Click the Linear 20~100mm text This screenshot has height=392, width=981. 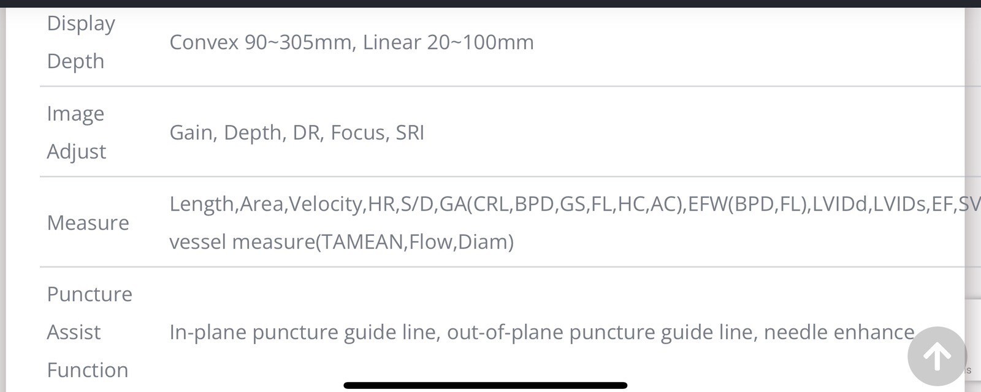tap(448, 42)
